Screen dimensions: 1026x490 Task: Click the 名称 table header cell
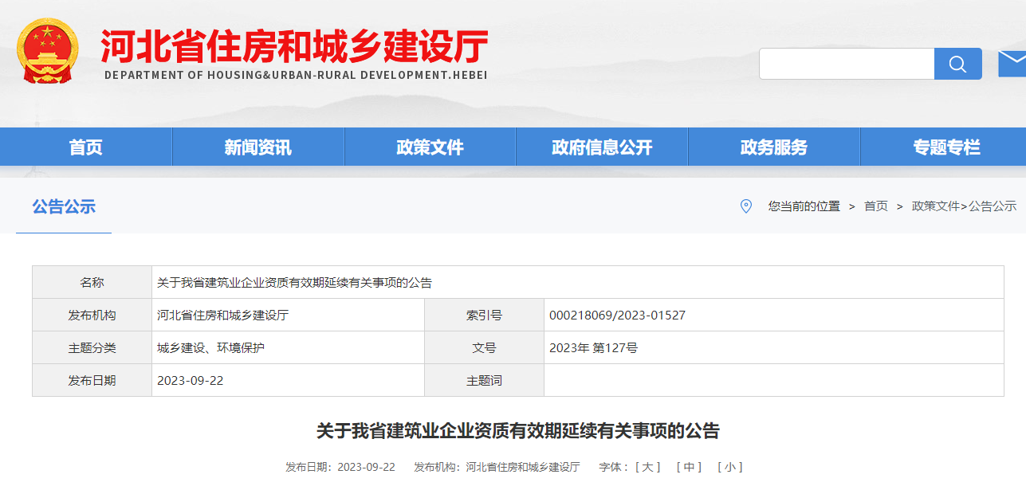pos(92,283)
